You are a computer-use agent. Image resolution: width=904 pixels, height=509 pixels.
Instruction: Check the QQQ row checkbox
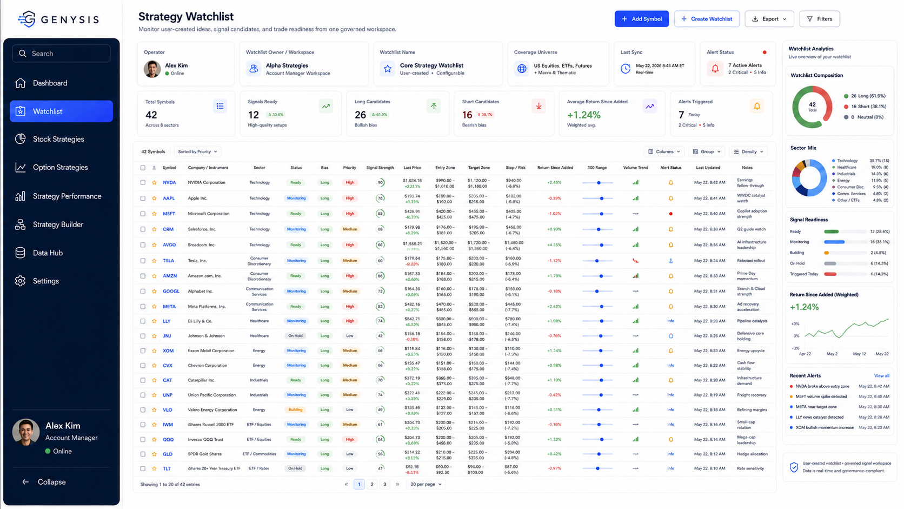click(143, 439)
